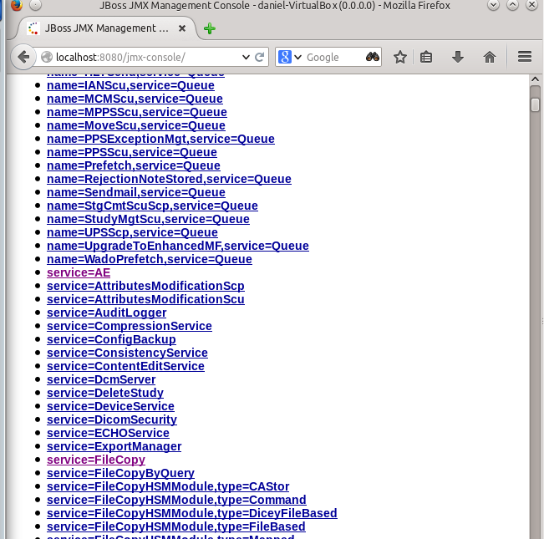Go back with the Firefox back arrow
This screenshot has height=539, width=544.
tap(23, 57)
